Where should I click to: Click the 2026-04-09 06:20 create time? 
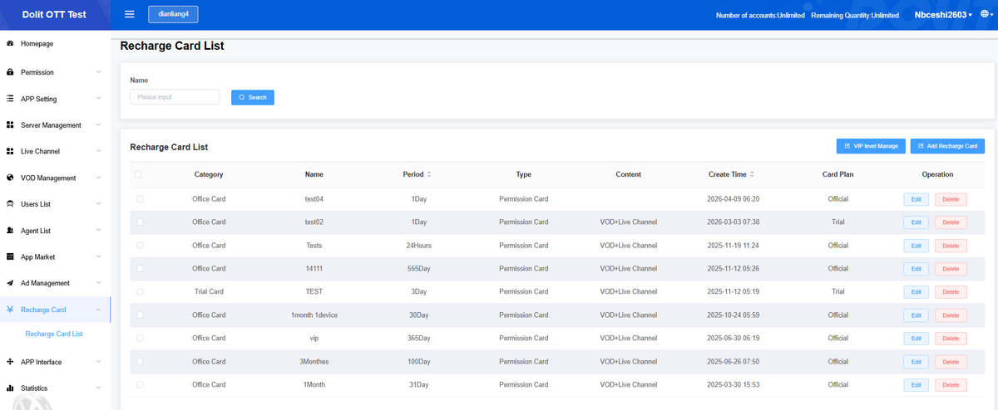tap(733, 198)
